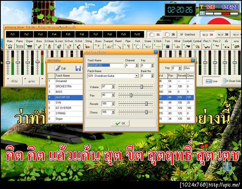Click the Channel spinner arrows
This screenshot has width=242, height=189.
[137, 66]
